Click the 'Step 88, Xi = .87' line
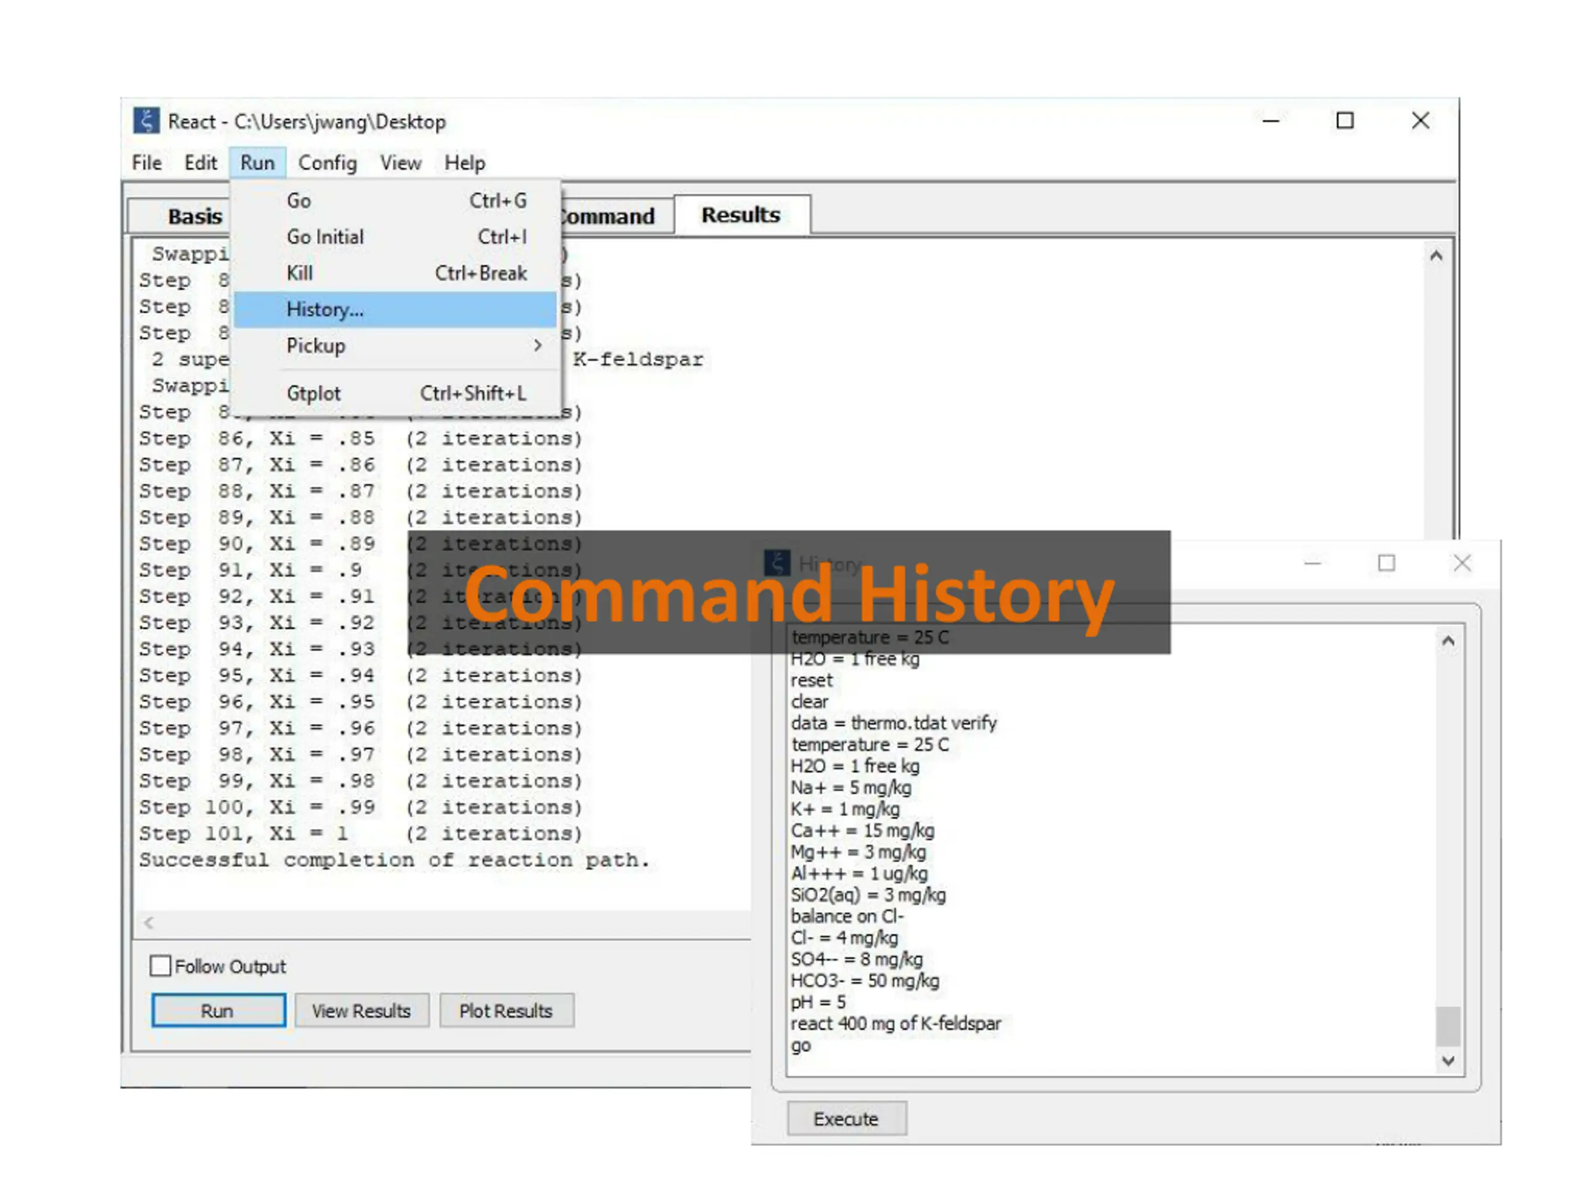The image size is (1579, 1184). (361, 491)
